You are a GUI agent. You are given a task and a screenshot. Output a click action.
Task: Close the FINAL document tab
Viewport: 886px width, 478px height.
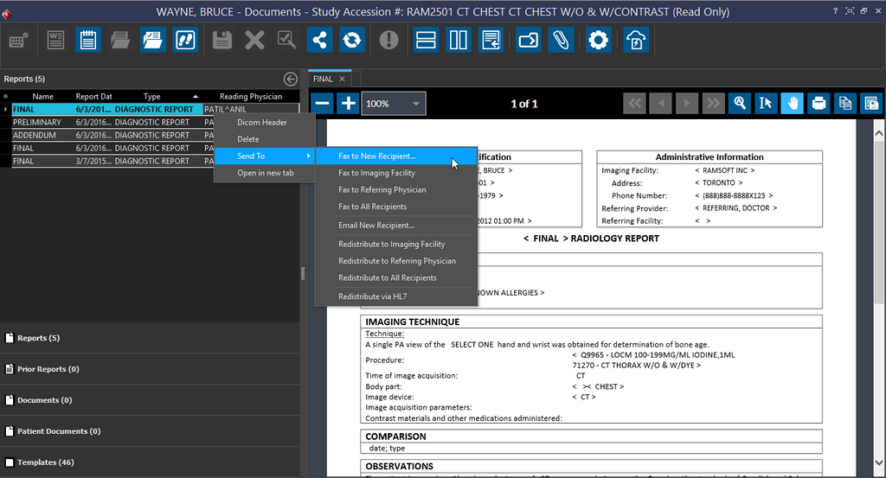[342, 79]
